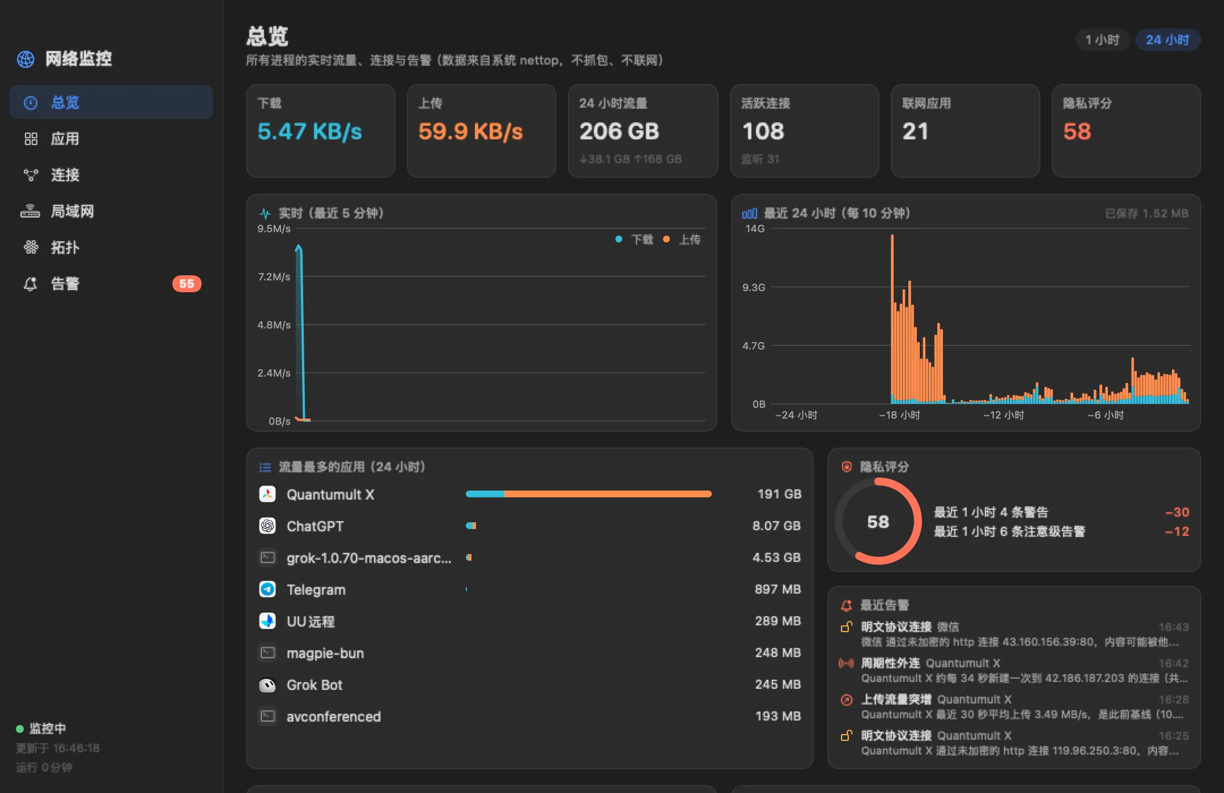
Task: Click the 监控中 status indicator
Action: [x=41, y=728]
